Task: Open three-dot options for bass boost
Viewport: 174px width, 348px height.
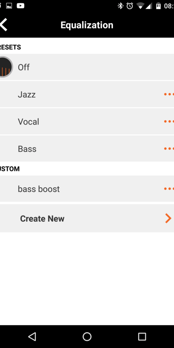Action: 169,189
